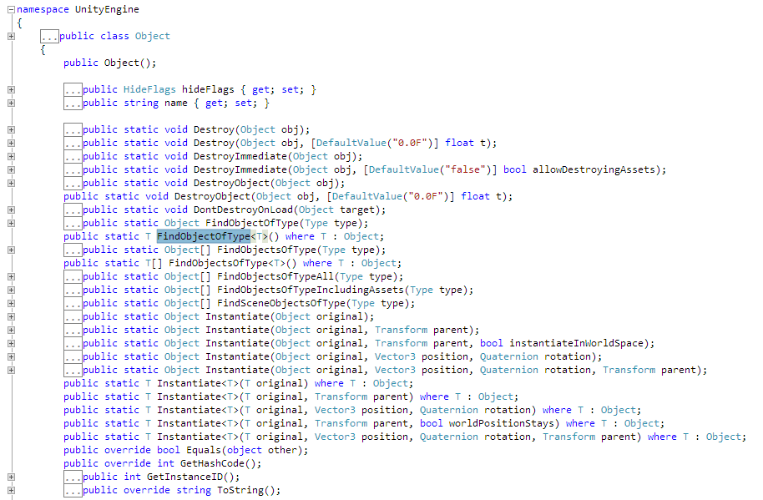
Task: Click the 'HideFlags' type name
Action: [x=149, y=89]
